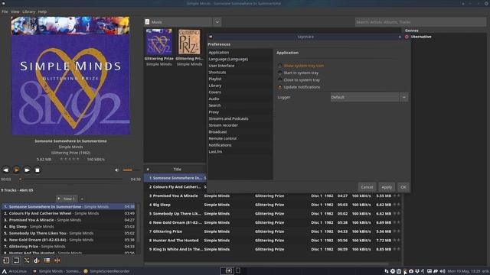Add a new playlist tab with plus

(x=82, y=199)
